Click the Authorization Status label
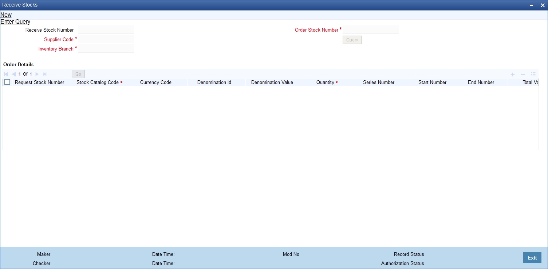 pos(403,264)
